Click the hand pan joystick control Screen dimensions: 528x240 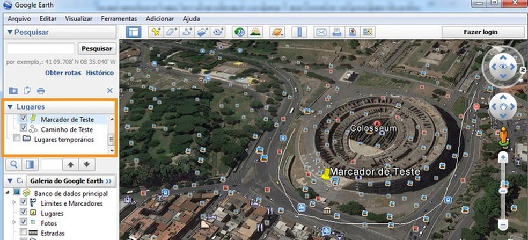503,107
